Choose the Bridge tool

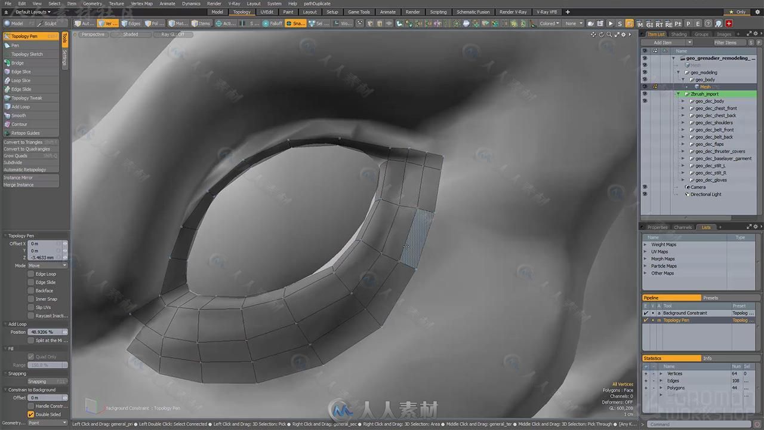point(31,63)
